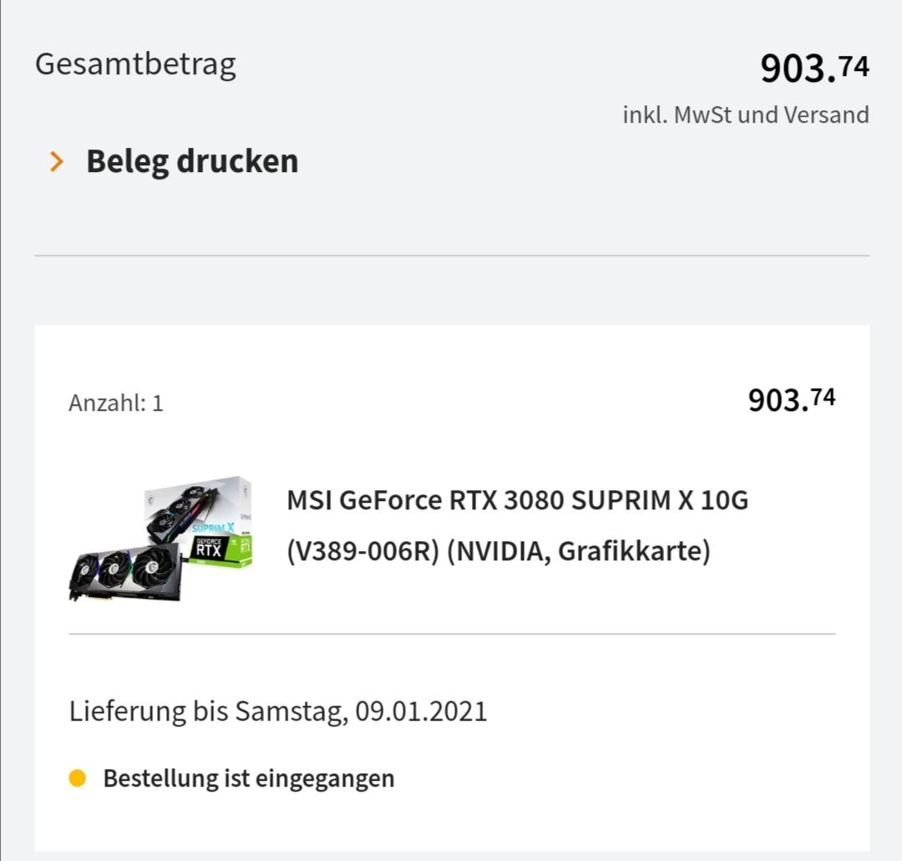The height and width of the screenshot is (861, 902).
Task: Click the Gesamtbetrag total price 903.74
Action: tap(814, 68)
